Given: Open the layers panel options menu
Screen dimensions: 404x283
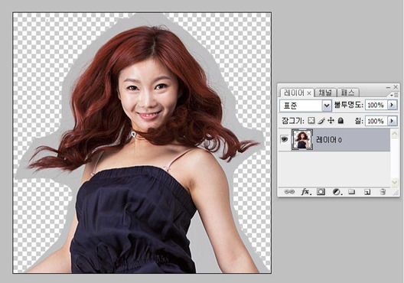Looking at the screenshot, I should [x=395, y=95].
